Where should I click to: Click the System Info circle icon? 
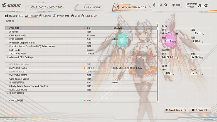coord(55,16)
